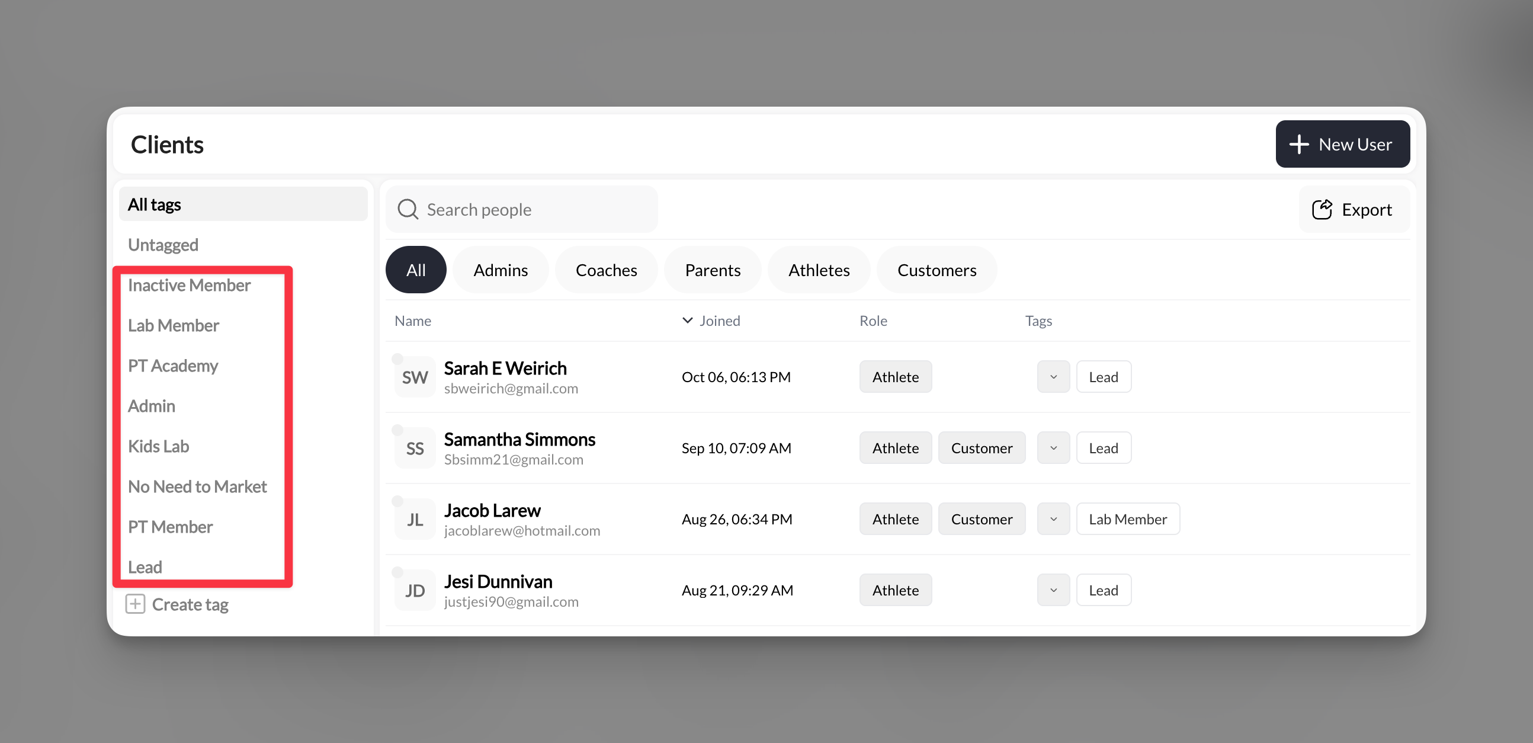Switch to the Admins filter tab

[x=501, y=270]
